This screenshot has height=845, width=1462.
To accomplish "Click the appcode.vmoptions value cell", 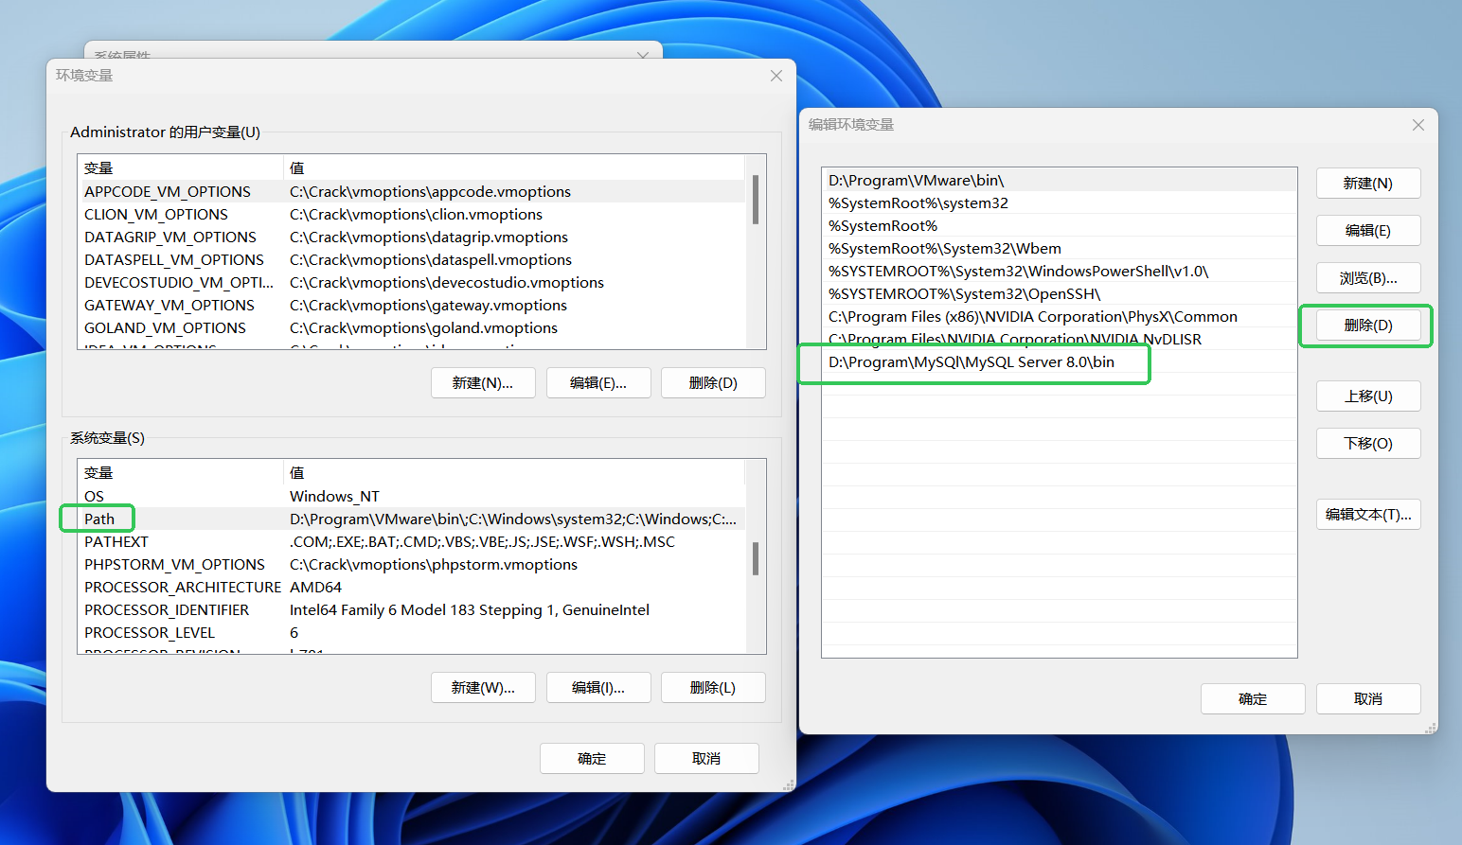I will tap(430, 192).
